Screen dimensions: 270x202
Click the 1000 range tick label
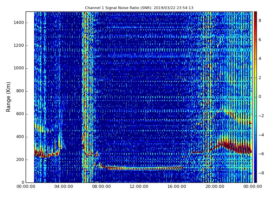pyautogui.click(x=19, y=68)
